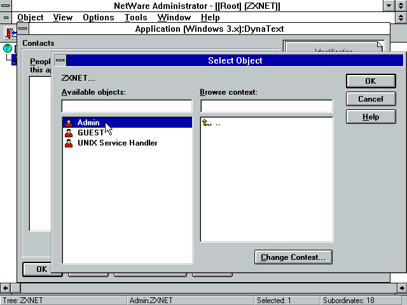Select the Admin user icon

69,123
